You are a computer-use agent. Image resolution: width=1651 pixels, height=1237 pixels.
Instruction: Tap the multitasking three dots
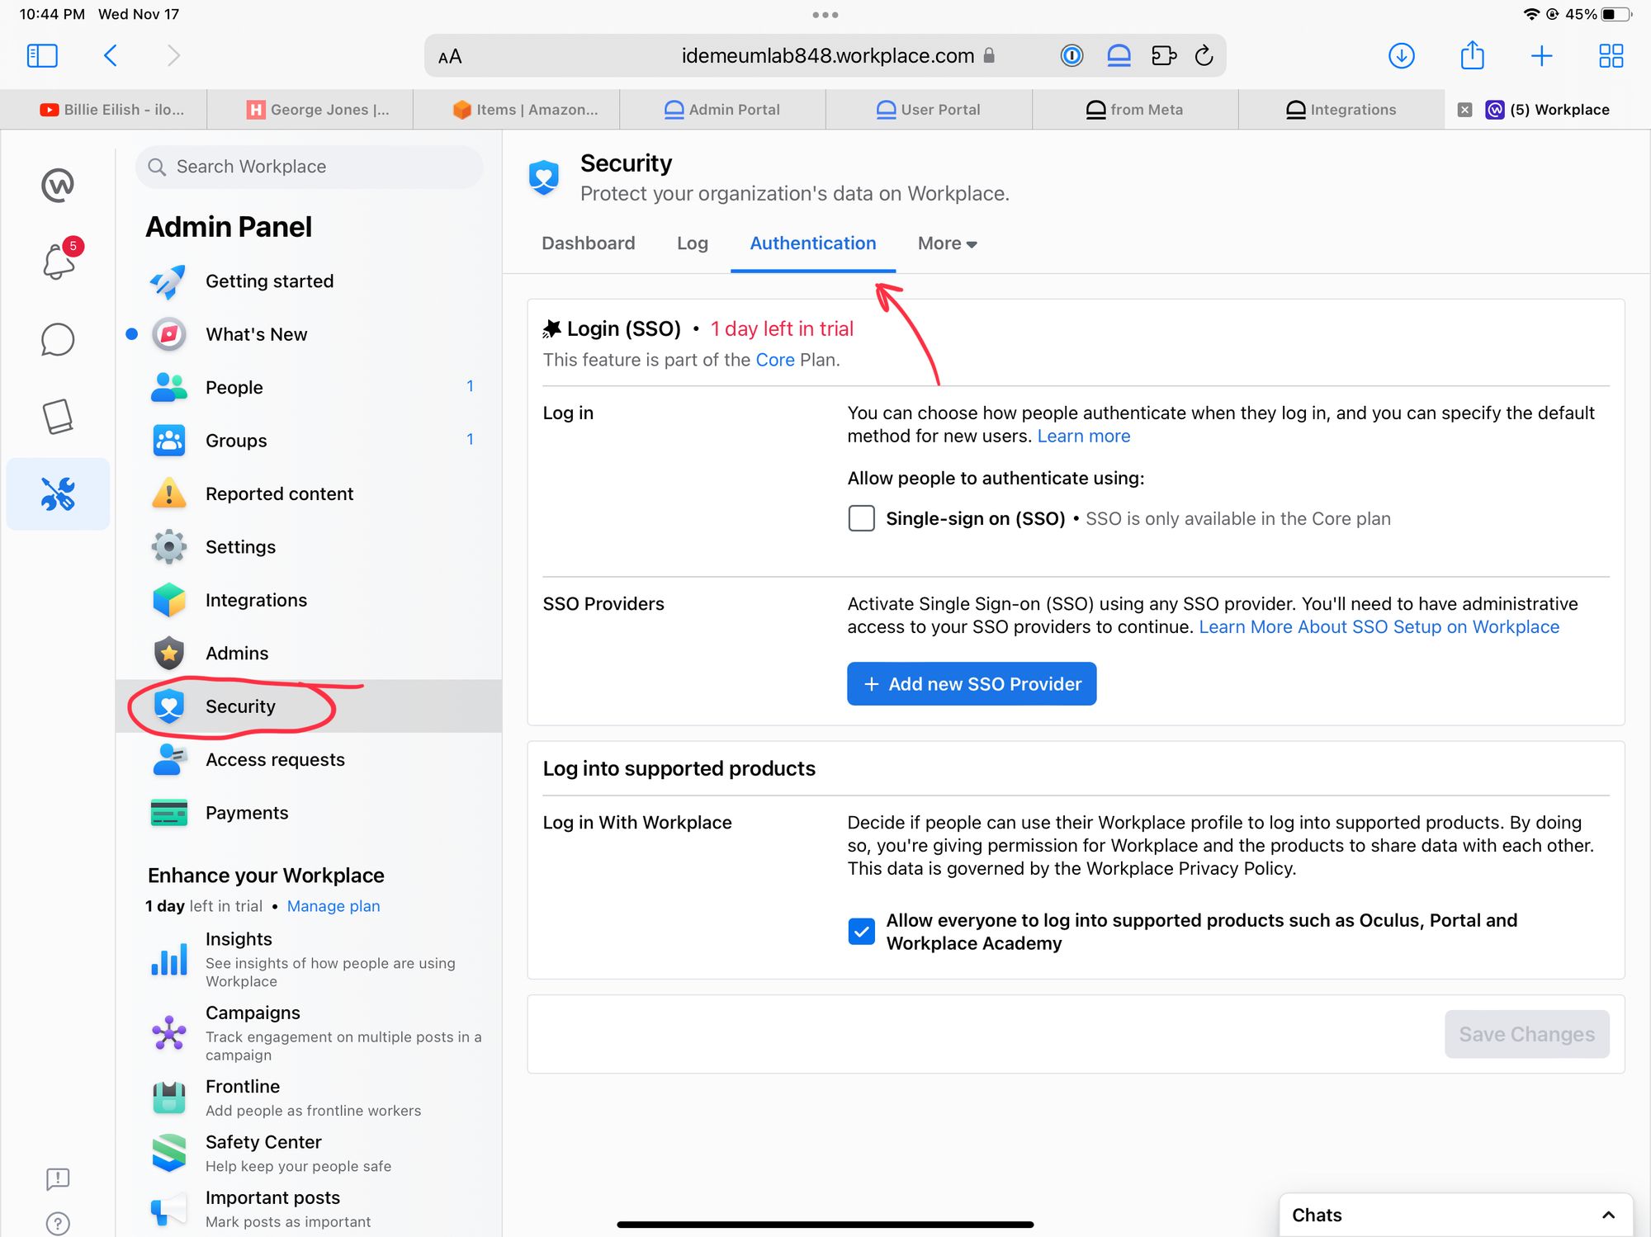click(825, 15)
